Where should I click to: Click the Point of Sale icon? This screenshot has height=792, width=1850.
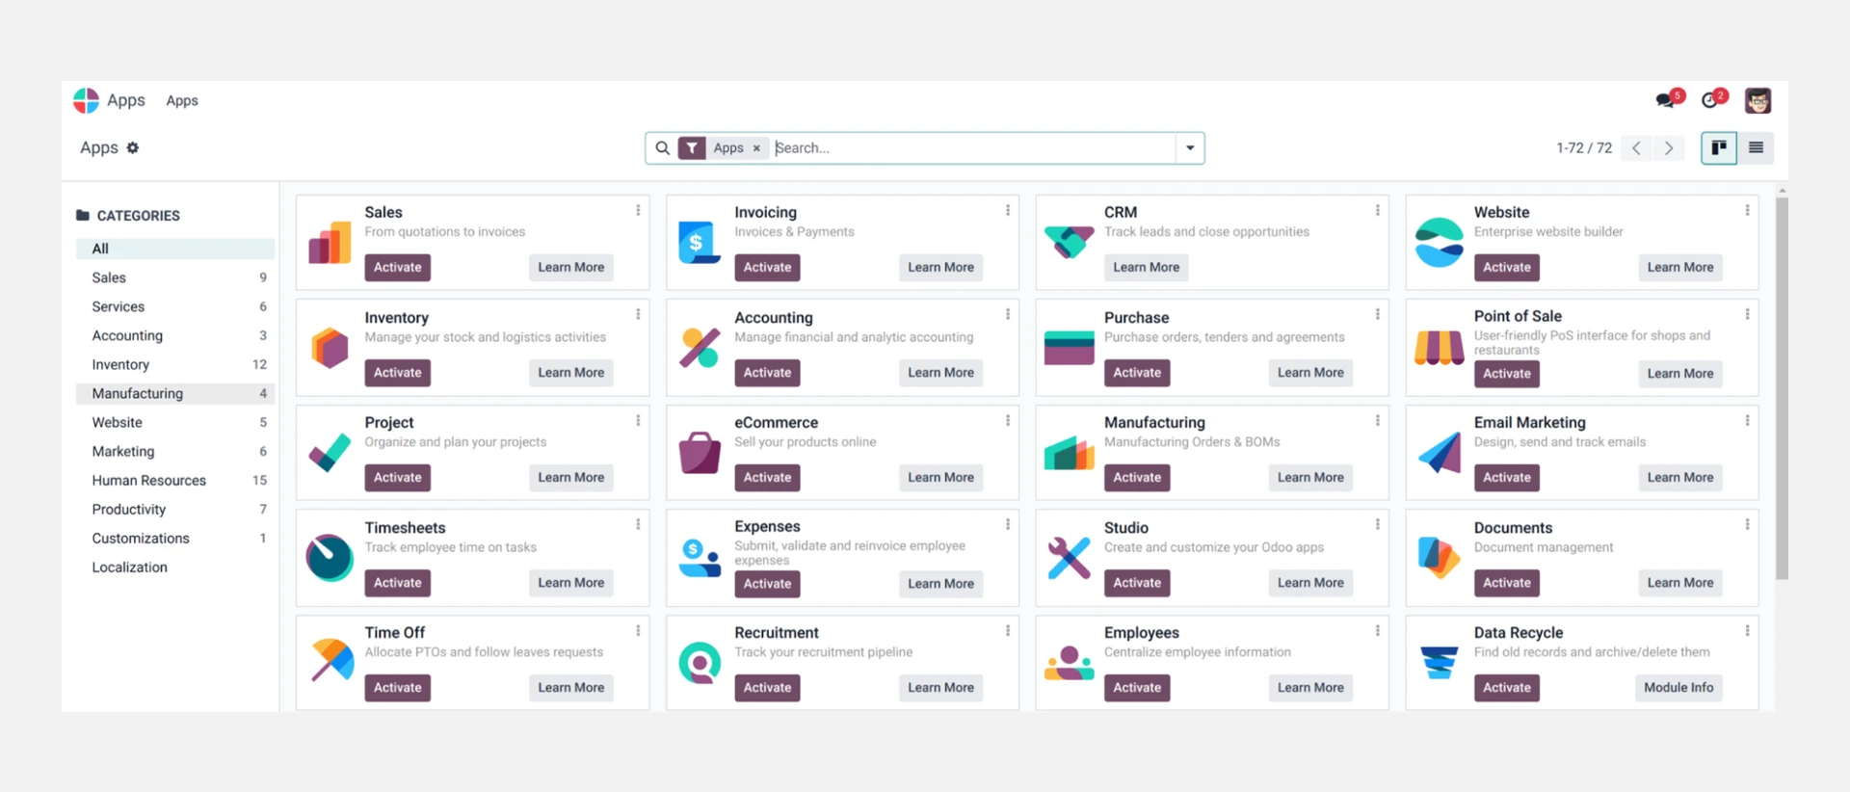pos(1440,347)
